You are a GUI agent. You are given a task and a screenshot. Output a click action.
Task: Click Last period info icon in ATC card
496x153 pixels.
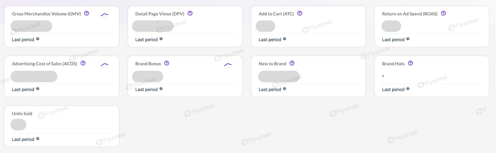284,39
